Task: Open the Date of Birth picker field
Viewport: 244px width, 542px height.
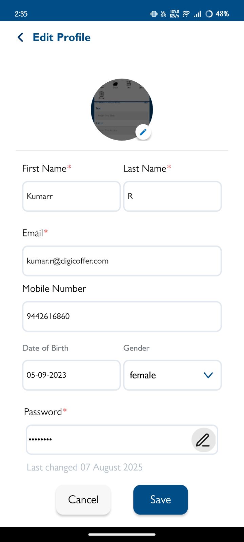Action: 72,375
